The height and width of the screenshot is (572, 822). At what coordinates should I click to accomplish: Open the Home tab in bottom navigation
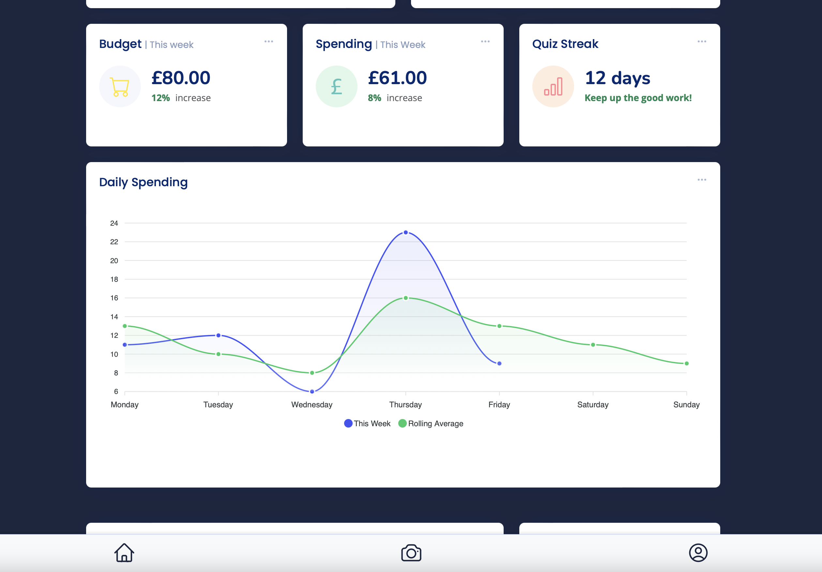[x=124, y=553]
